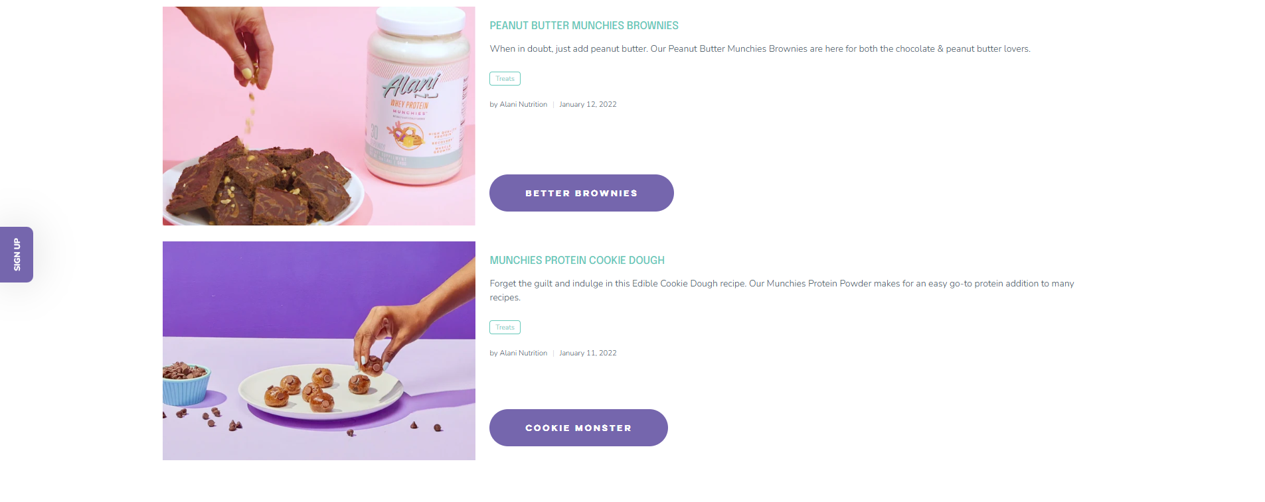Select Treats tag under cookie dough recipe
1265x502 pixels.
[505, 327]
